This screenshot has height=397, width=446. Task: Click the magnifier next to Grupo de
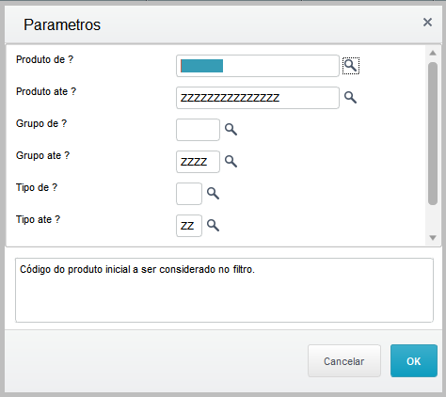point(231,129)
